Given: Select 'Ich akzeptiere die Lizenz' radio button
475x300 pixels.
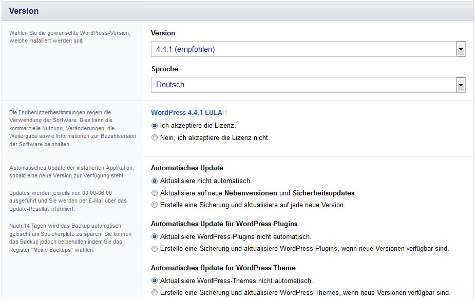Looking at the screenshot, I should pyautogui.click(x=155, y=126).
